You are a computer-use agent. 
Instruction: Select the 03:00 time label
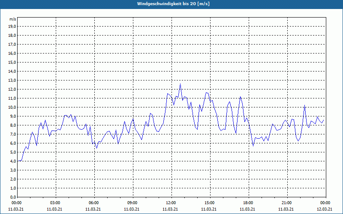click(55, 203)
